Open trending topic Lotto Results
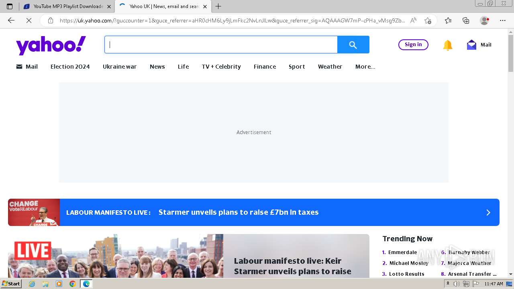The width and height of the screenshot is (514, 289). pos(406,274)
